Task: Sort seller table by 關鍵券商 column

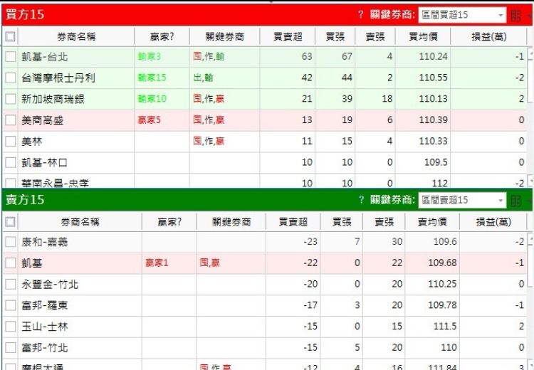Action: 231,222
